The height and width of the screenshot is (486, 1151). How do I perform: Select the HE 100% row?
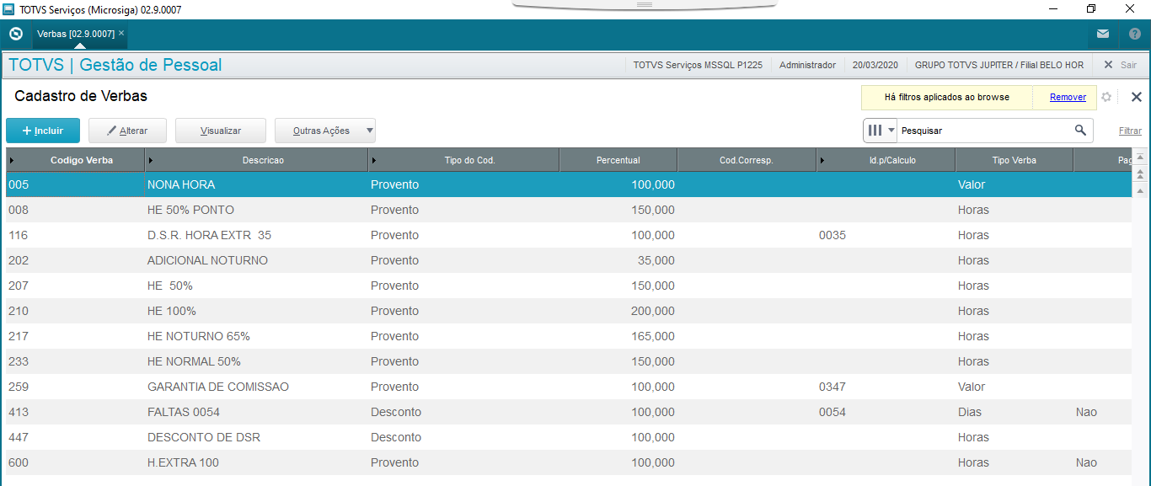[x=568, y=311]
